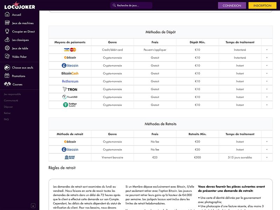The image size is (280, 210).
Task: Open Jeux de machines menu item
Action: pos(23,23)
